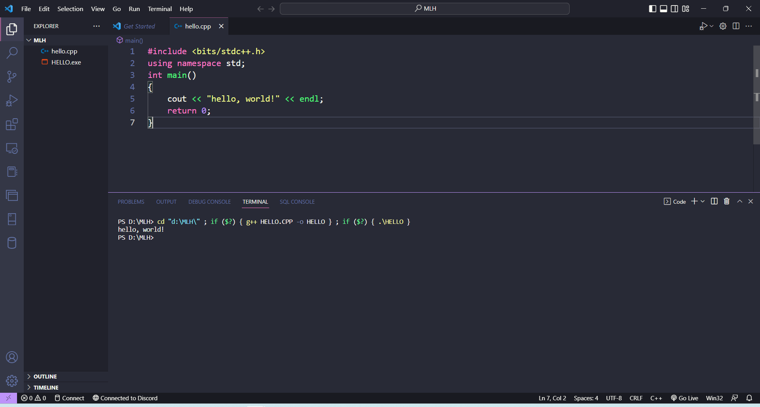Show errors and warnings count in status bar
The width and height of the screenshot is (760, 407).
click(34, 398)
